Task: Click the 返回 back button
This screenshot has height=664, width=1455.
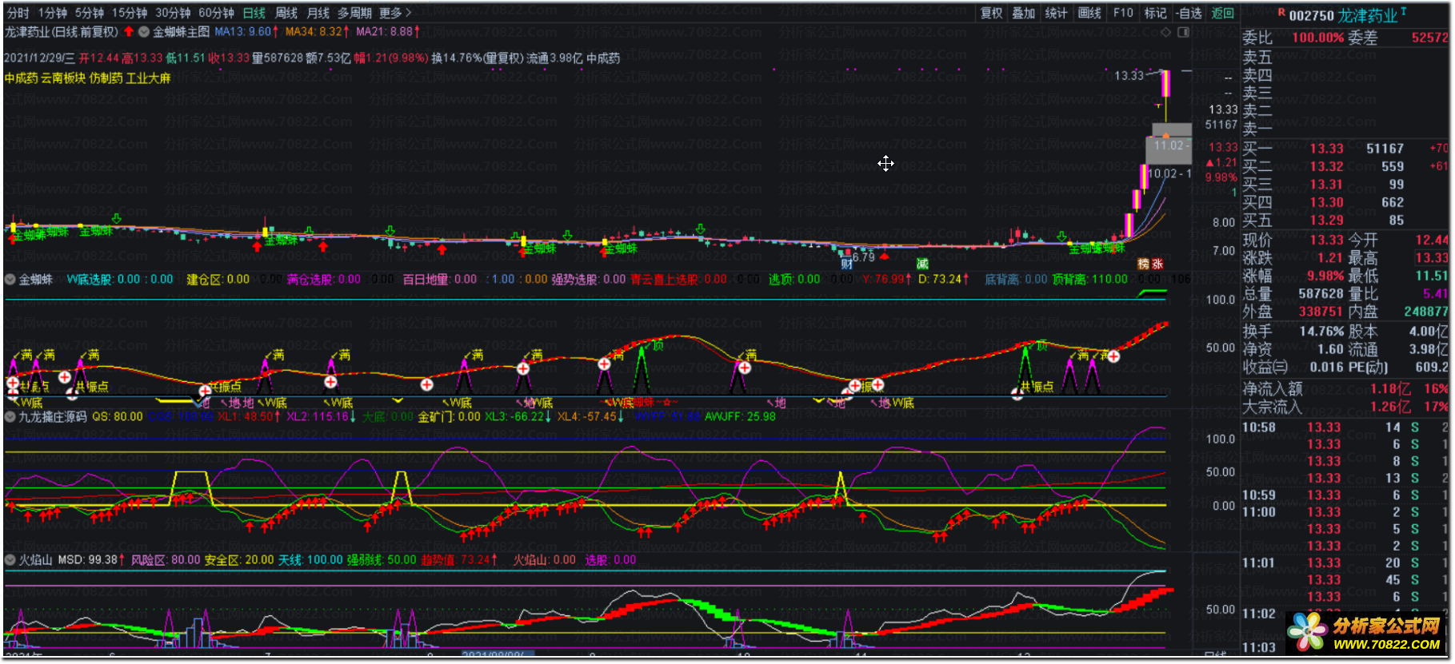Action: (x=1223, y=13)
